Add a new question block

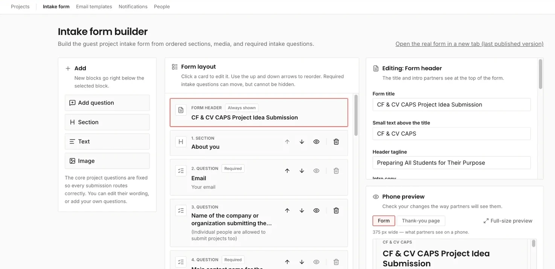107,103
